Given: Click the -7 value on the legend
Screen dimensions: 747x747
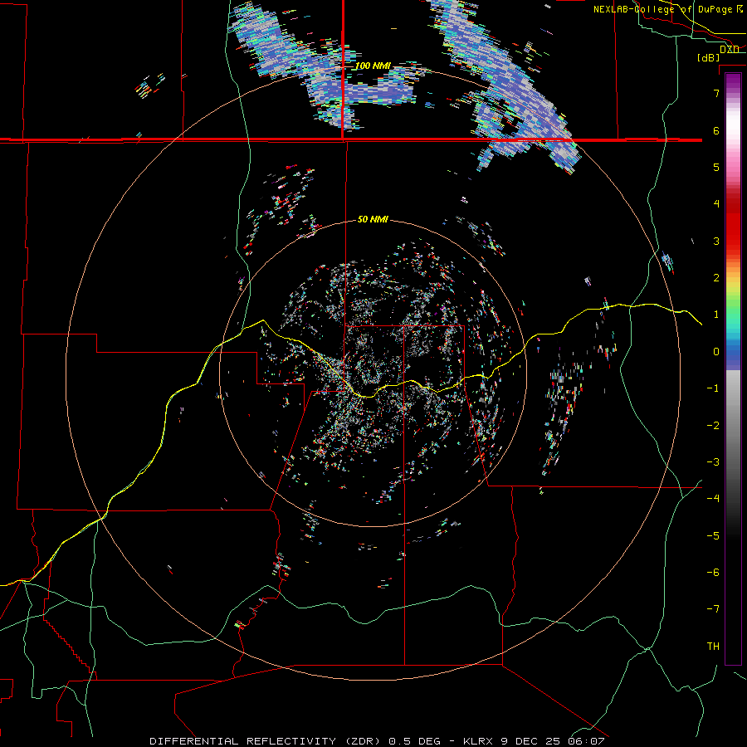Looking at the screenshot, I should pyautogui.click(x=713, y=609).
